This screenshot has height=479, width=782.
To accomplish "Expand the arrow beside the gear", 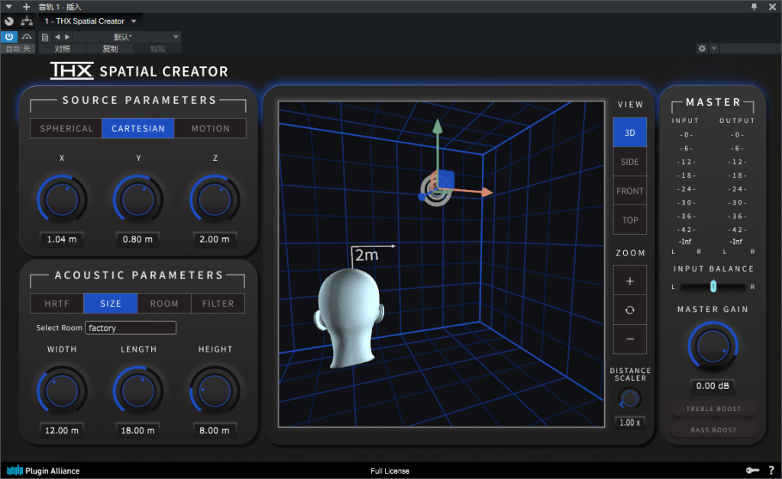I will tap(714, 48).
